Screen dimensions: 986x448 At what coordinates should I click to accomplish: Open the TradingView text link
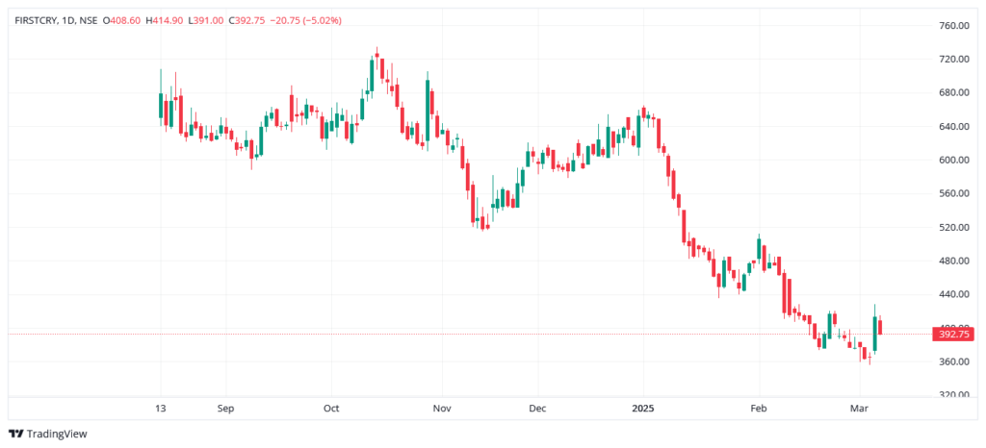pos(57,434)
